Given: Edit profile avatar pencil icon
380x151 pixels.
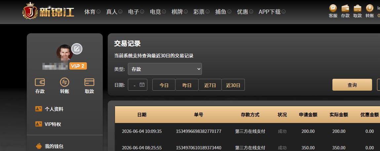Looking at the screenshot, I should (x=77, y=49).
